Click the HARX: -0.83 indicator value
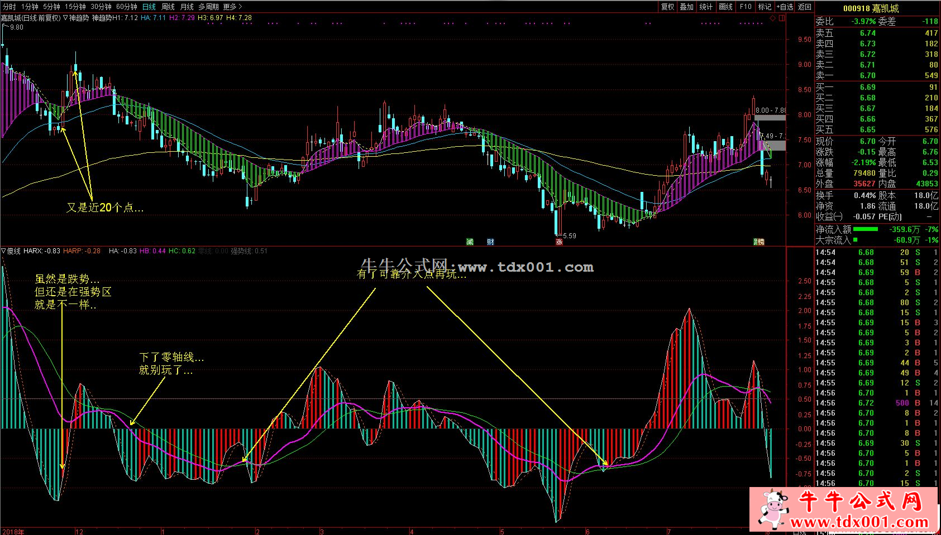 [x=42, y=251]
